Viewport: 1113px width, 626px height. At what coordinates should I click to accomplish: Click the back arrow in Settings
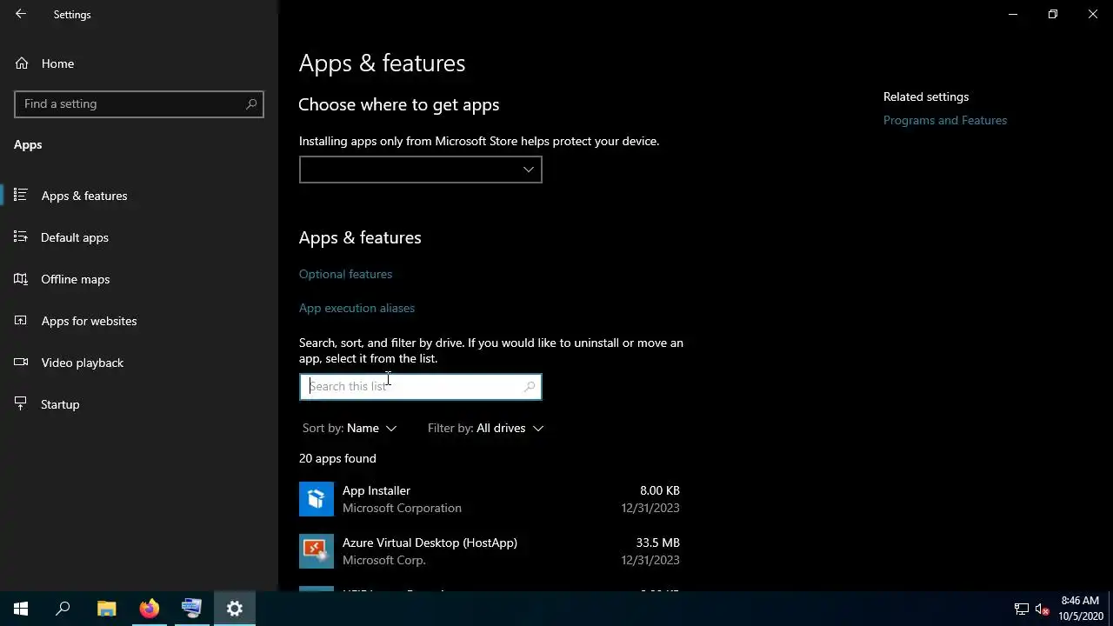pos(21,14)
